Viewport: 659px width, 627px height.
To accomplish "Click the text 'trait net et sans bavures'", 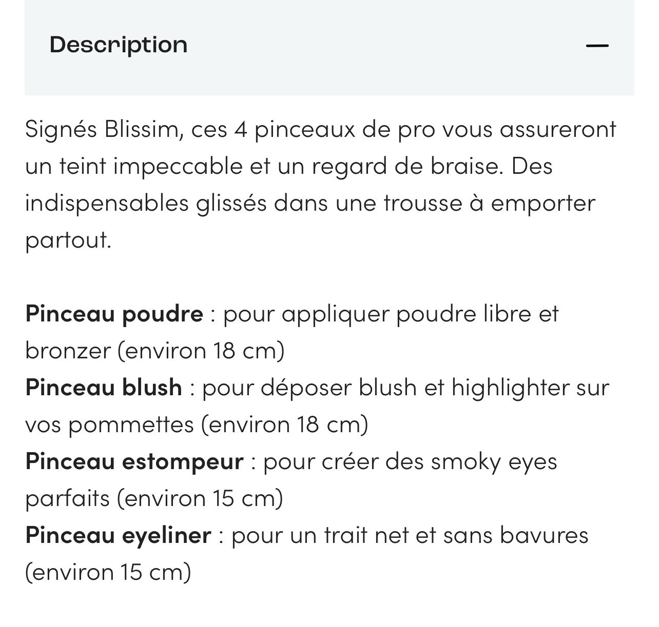I will pos(456,535).
